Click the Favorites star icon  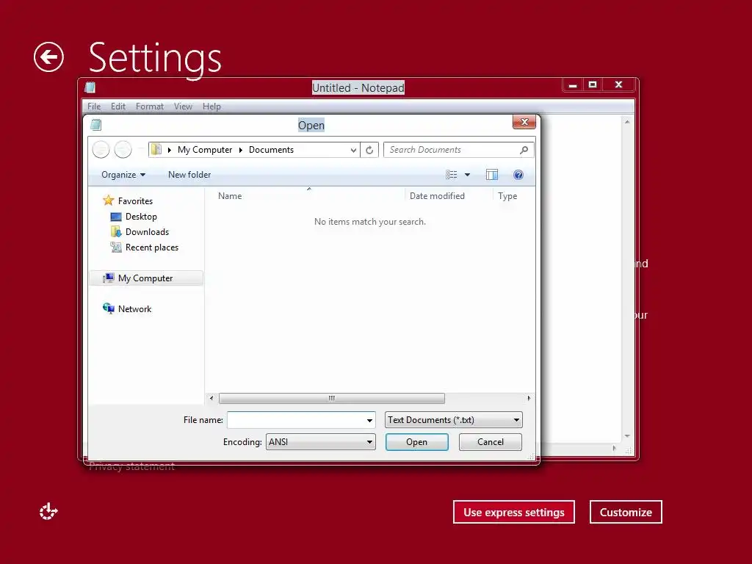(109, 200)
